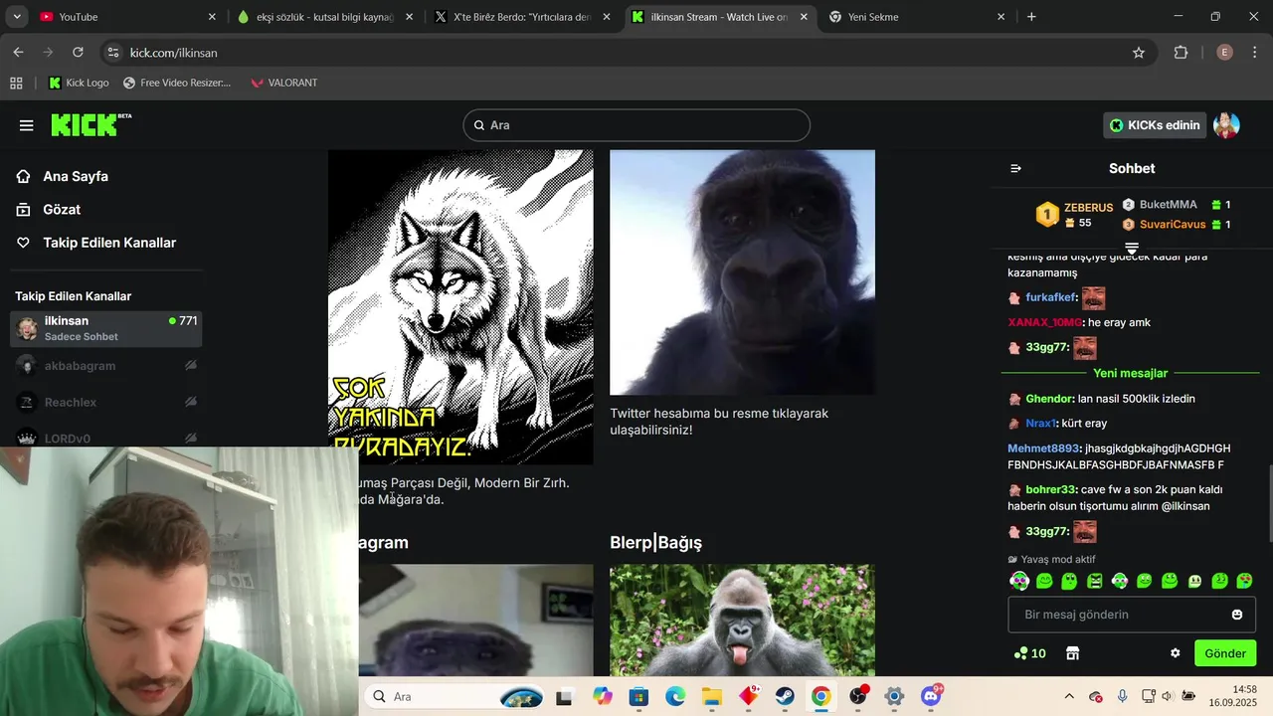Open Chrome tab search dropdown
The width and height of the screenshot is (1273, 716).
coord(16,17)
